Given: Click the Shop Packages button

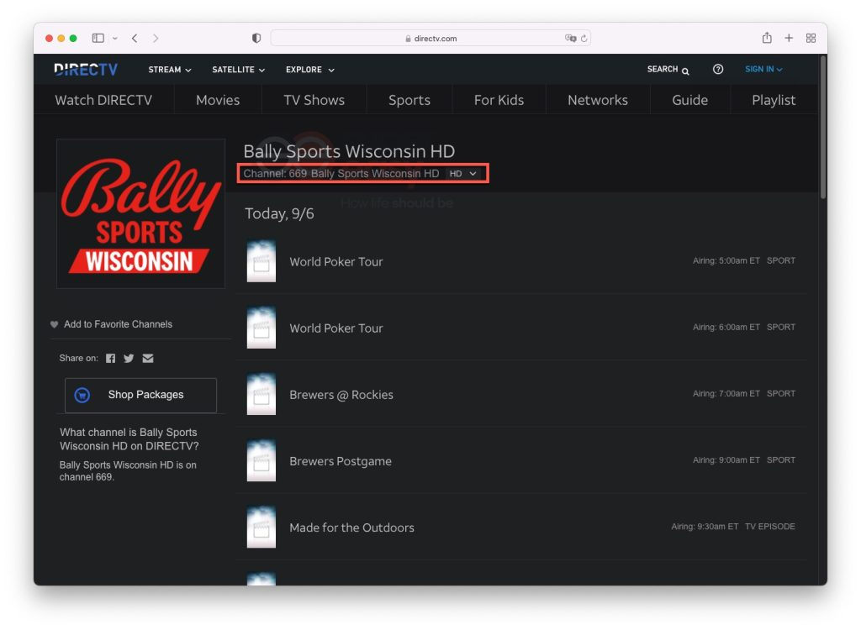Looking at the screenshot, I should 140,395.
